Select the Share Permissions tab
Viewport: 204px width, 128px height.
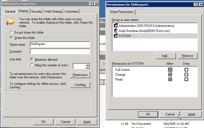point(122,12)
